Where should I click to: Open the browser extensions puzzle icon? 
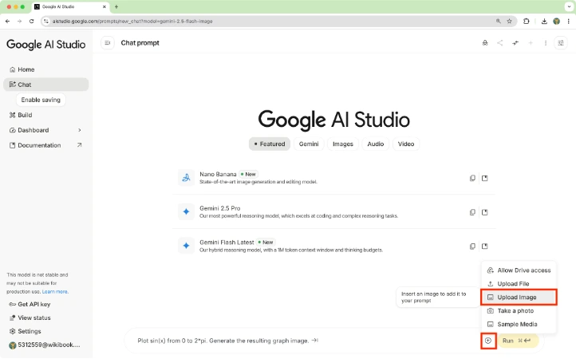point(526,22)
